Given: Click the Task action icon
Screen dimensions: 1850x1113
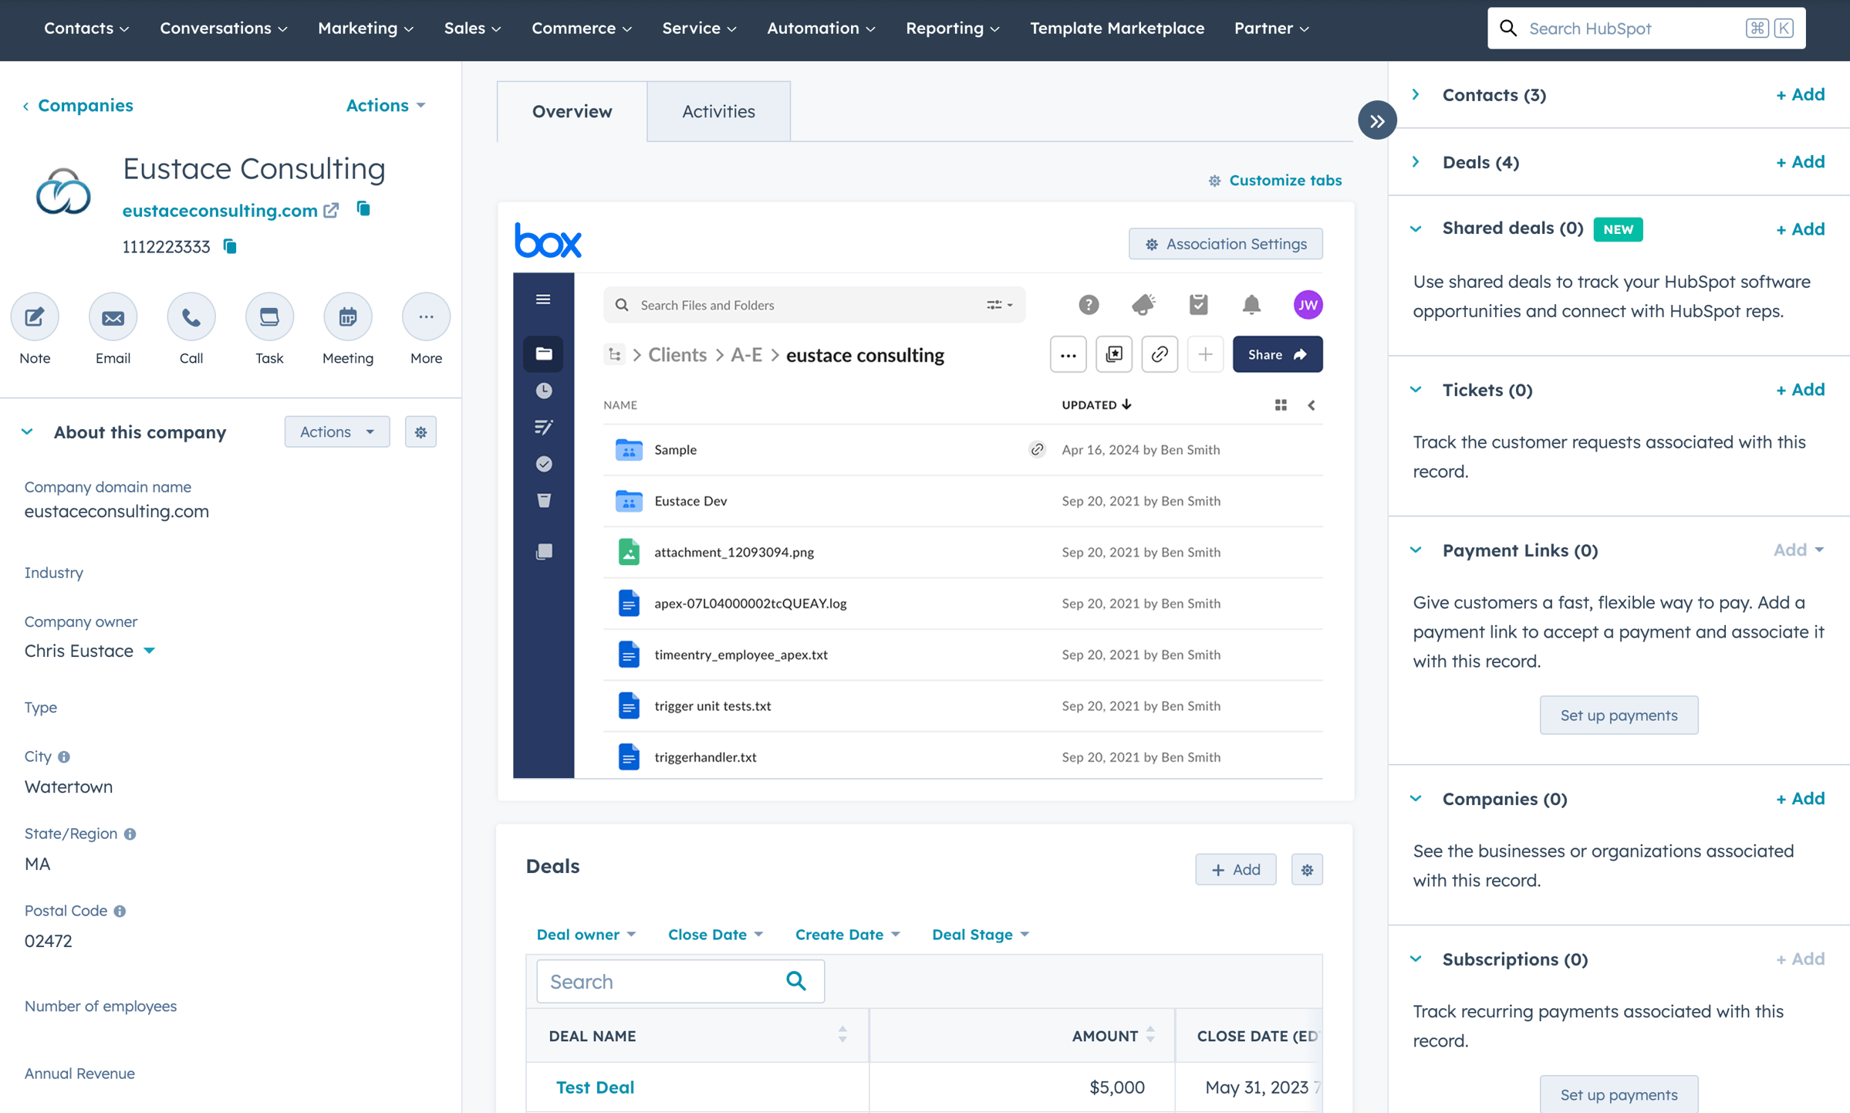Looking at the screenshot, I should point(269,316).
